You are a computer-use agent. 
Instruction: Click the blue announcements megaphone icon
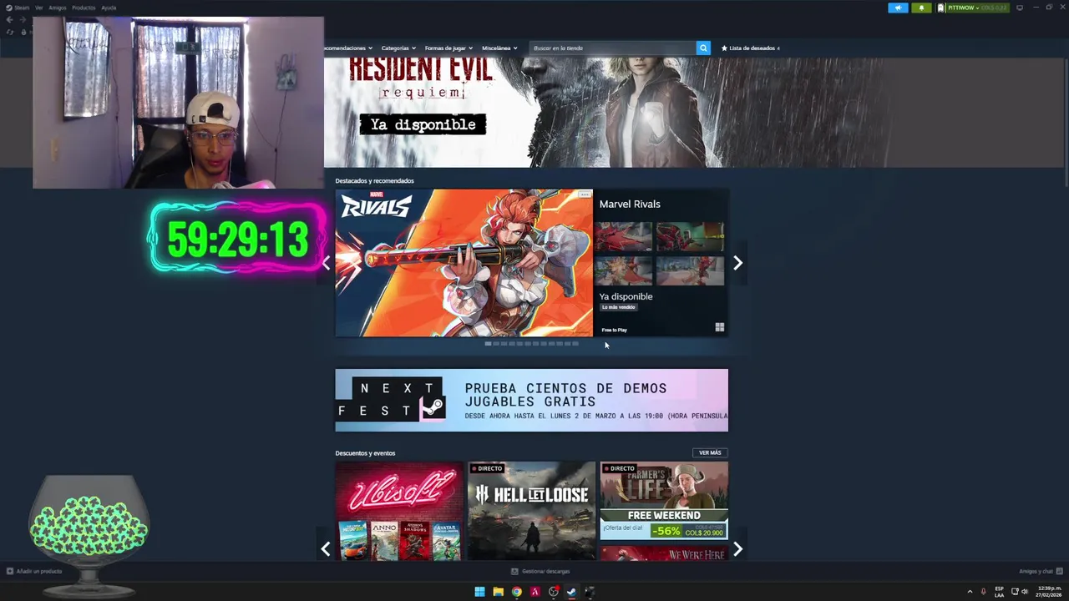898,8
